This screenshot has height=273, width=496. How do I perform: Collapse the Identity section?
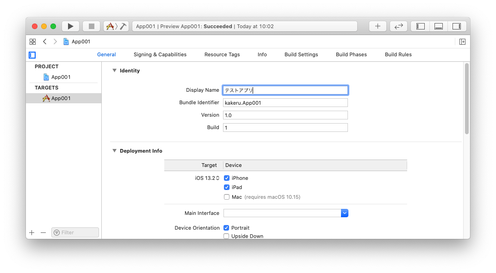pos(114,71)
